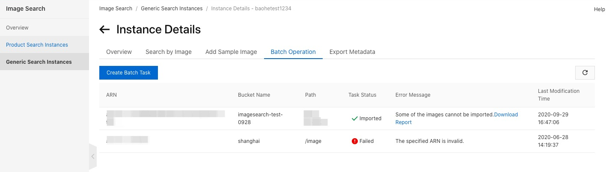Click the red Failed status icon
Image resolution: width=615 pixels, height=172 pixels.
pyautogui.click(x=354, y=141)
